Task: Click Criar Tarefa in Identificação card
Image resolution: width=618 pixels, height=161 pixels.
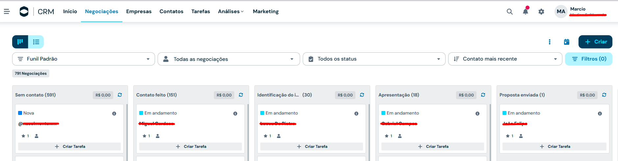Action: [312, 147]
